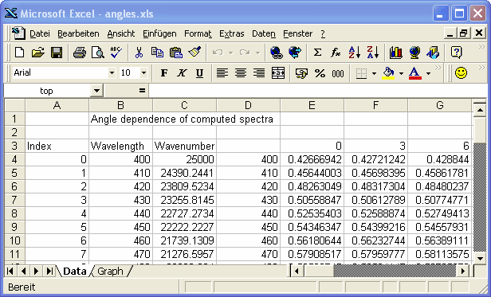The height and width of the screenshot is (297, 491).
Task: Apply border to selected cells
Action: click(x=361, y=73)
